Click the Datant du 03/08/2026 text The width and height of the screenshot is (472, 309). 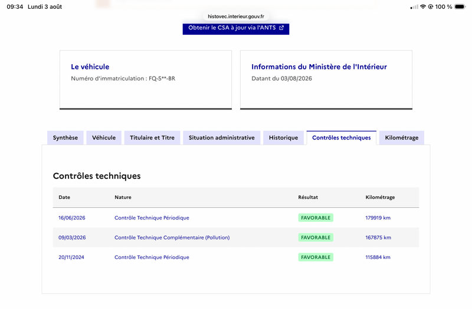pyautogui.click(x=282, y=78)
